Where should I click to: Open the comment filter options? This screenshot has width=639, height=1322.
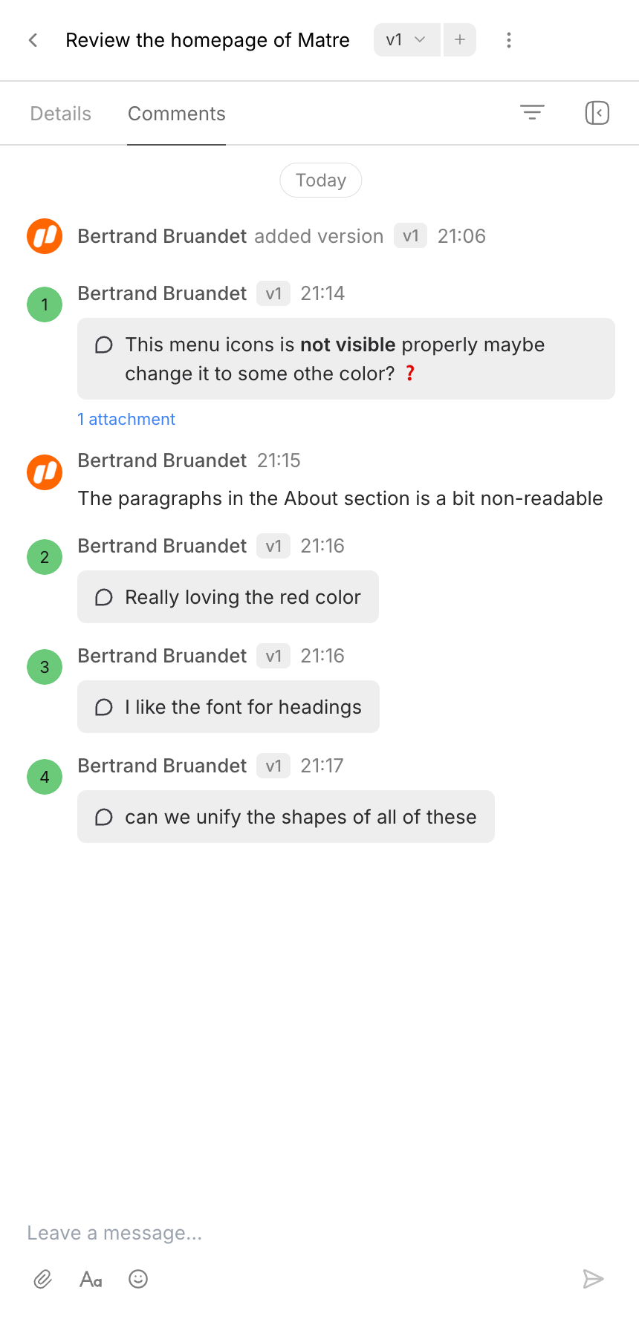pos(532,112)
